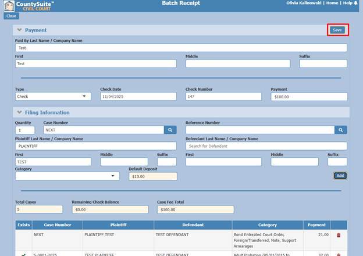The image size is (363, 256).
Task: Click the Save button
Action: click(337, 30)
